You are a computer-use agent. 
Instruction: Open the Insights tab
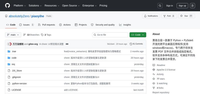(125, 25)
